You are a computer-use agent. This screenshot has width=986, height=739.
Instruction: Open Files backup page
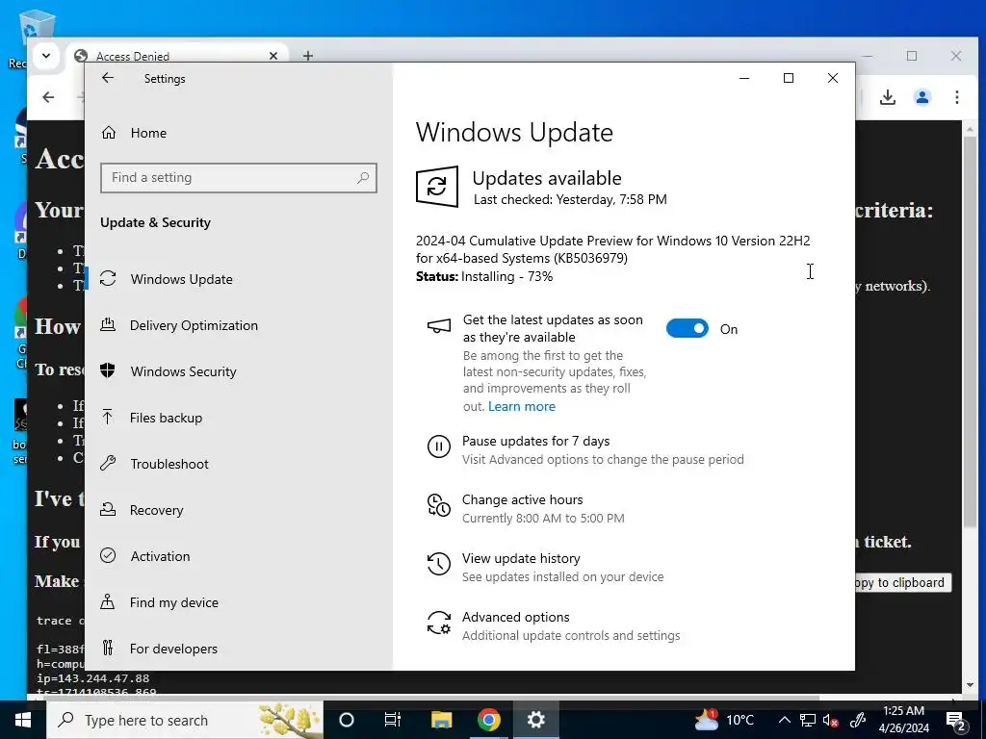tap(166, 418)
